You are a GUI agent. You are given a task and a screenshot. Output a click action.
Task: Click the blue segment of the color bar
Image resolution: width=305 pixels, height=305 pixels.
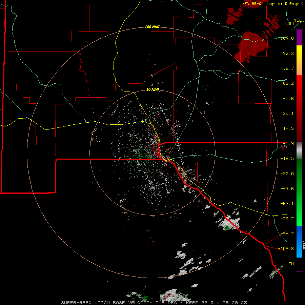[x=299, y=242]
